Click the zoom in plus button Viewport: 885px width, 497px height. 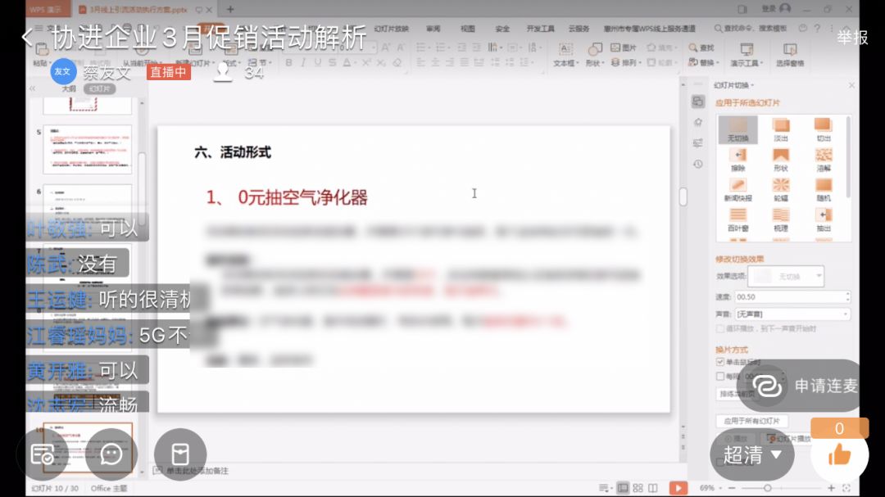click(x=831, y=488)
